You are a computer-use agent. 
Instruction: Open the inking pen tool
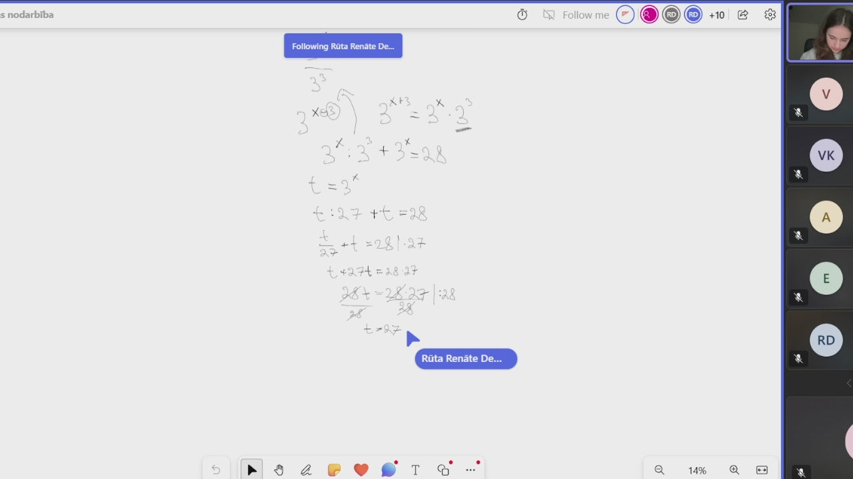point(306,470)
